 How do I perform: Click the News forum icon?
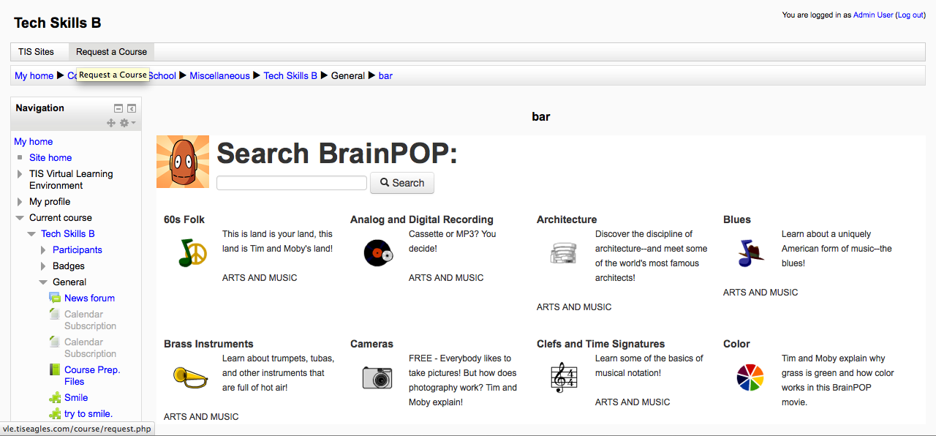tap(55, 298)
